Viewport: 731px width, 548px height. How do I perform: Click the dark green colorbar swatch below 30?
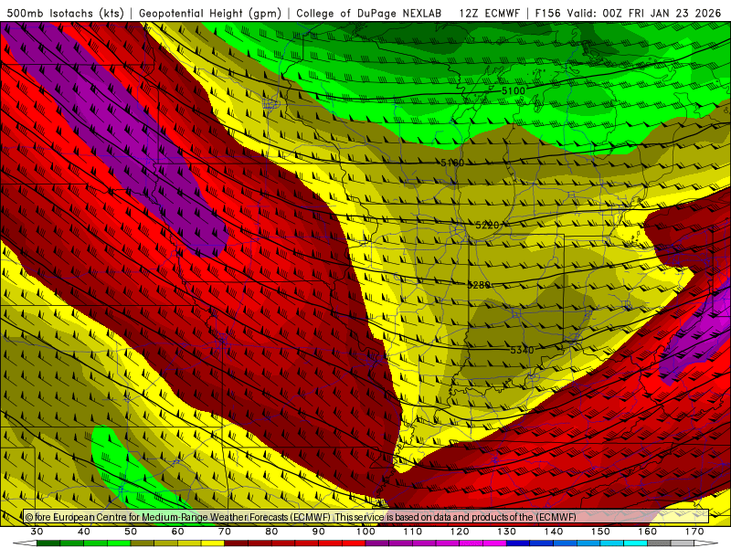48,543
